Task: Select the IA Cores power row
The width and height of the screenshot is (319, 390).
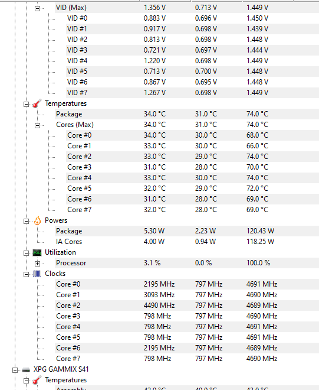Action: click(187, 242)
